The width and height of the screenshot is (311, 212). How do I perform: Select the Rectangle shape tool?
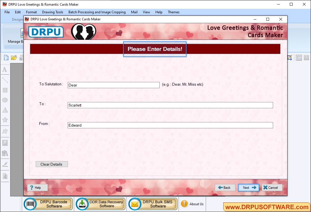click(x=5, y=90)
